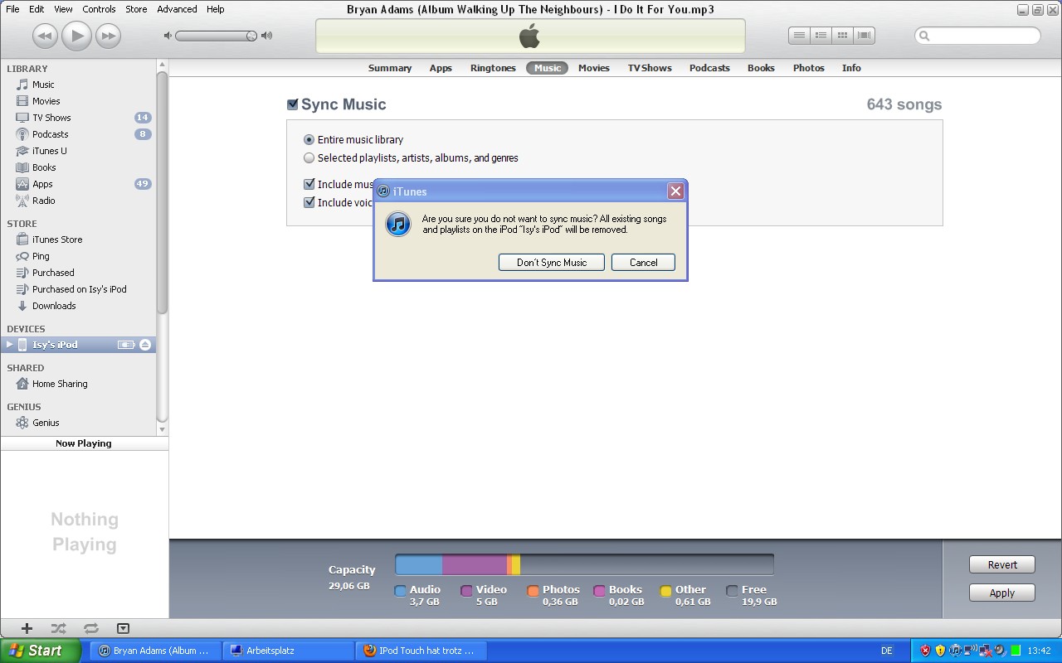Viewport: 1062px width, 663px height.
Task: Click the capacity usage bar
Action: (584, 565)
